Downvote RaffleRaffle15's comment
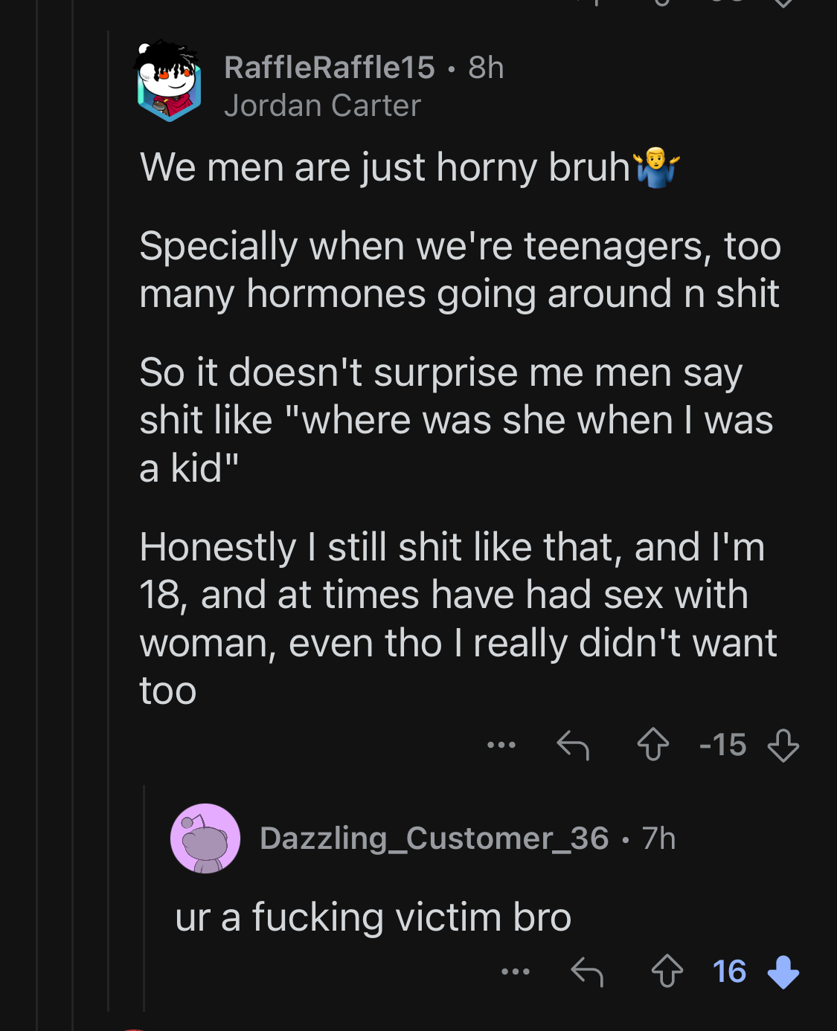 tap(783, 745)
